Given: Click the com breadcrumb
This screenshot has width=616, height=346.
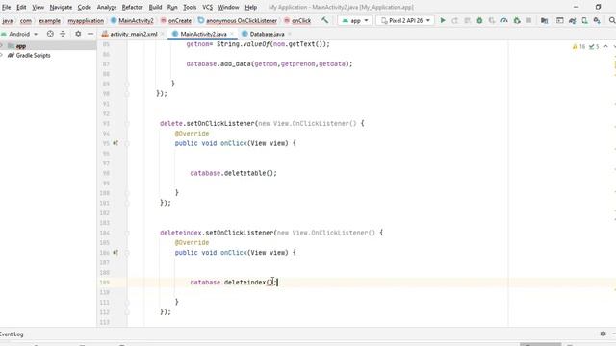Looking at the screenshot, I should (x=26, y=21).
